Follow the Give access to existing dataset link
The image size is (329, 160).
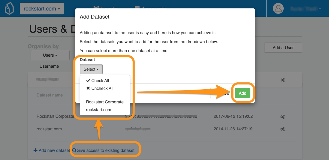(x=105, y=150)
